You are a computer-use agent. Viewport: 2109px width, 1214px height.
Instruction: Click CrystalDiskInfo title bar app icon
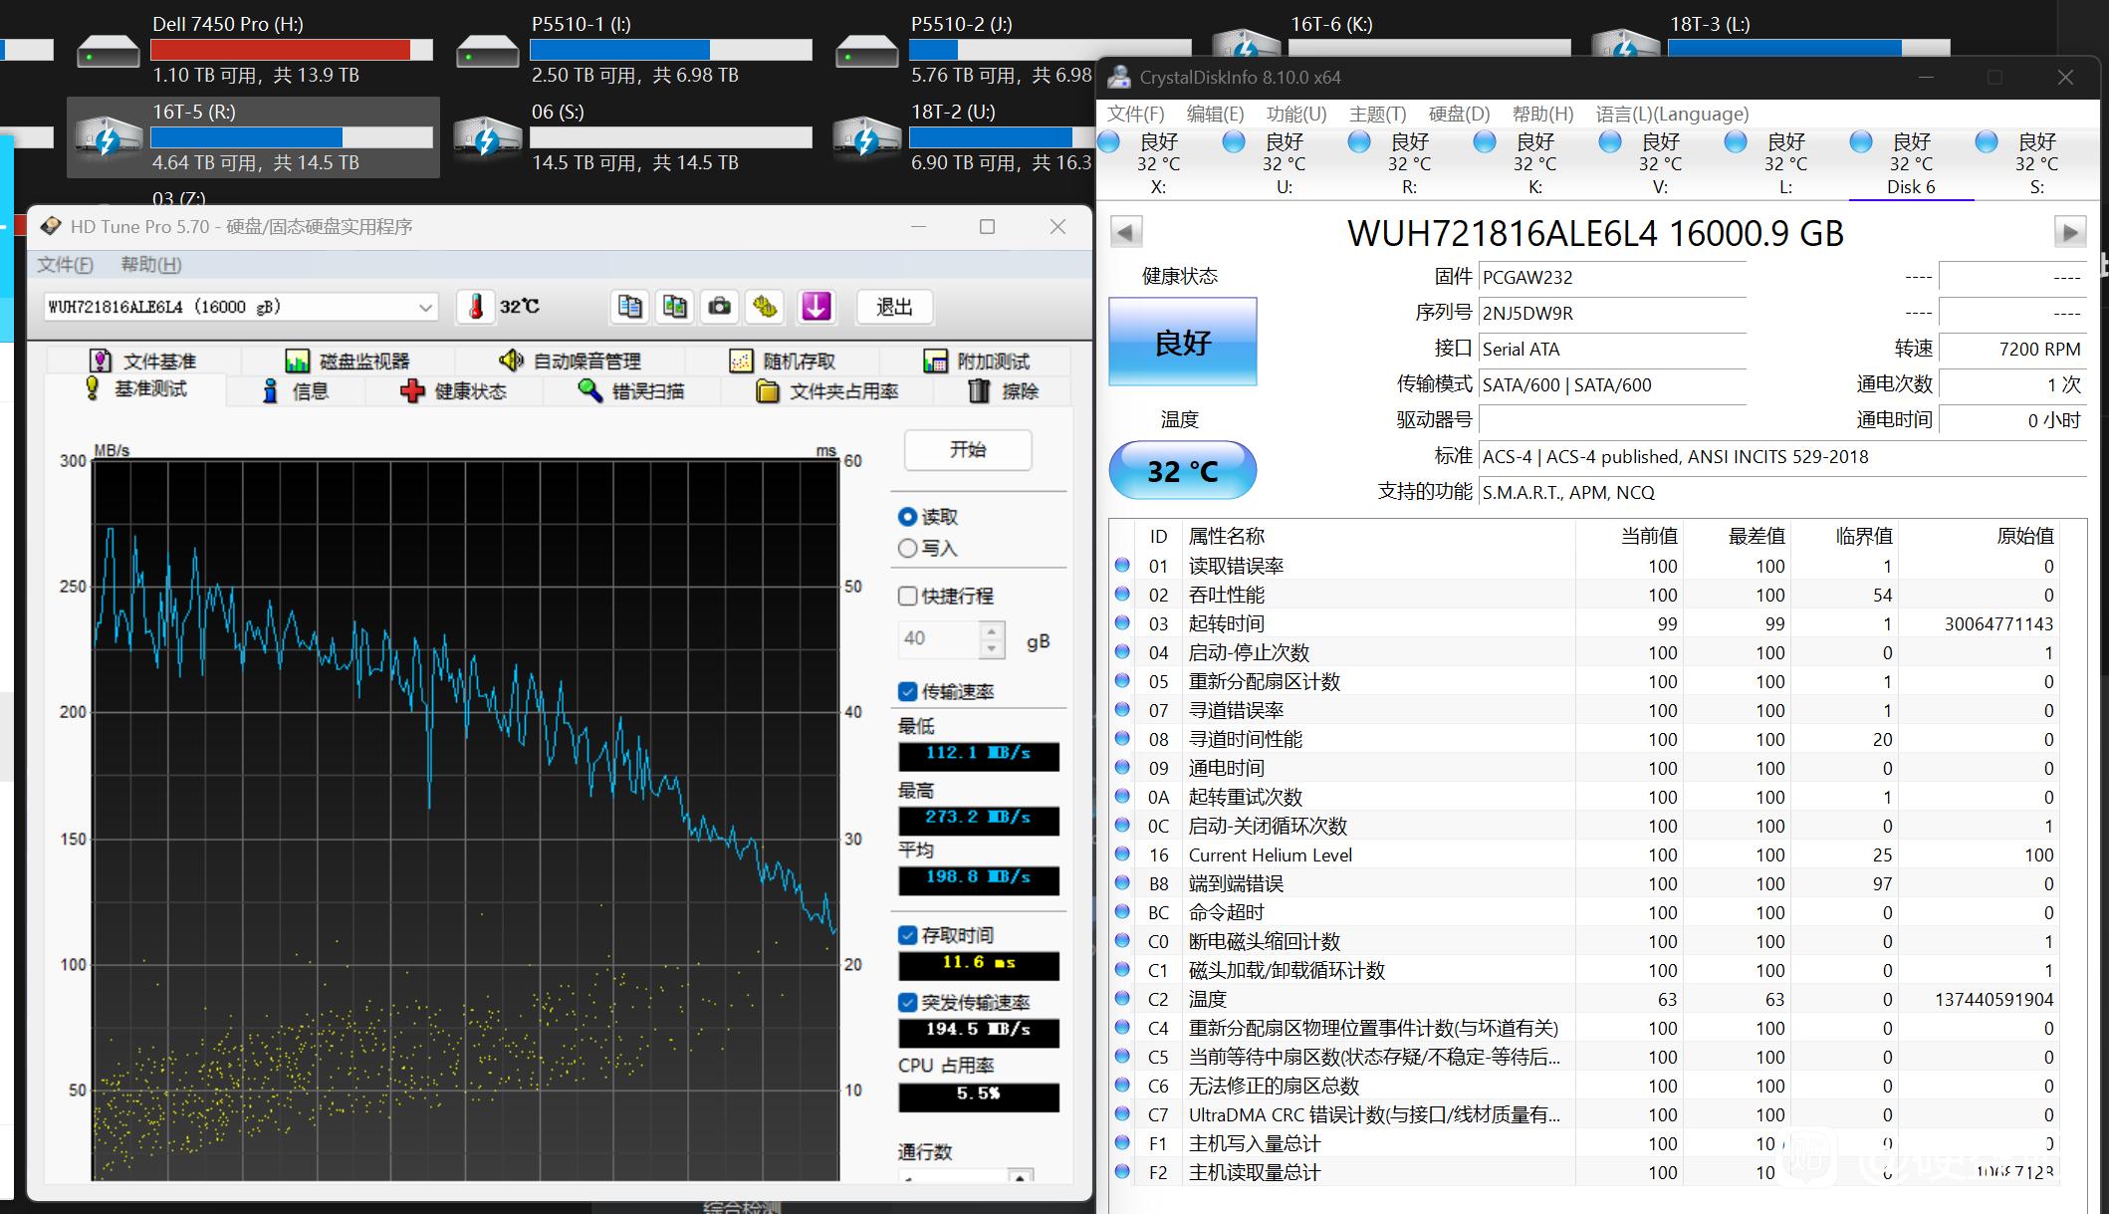(x=1119, y=77)
